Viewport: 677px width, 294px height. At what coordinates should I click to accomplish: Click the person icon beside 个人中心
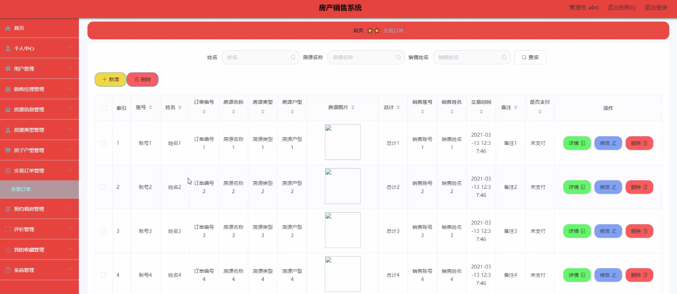click(x=8, y=49)
